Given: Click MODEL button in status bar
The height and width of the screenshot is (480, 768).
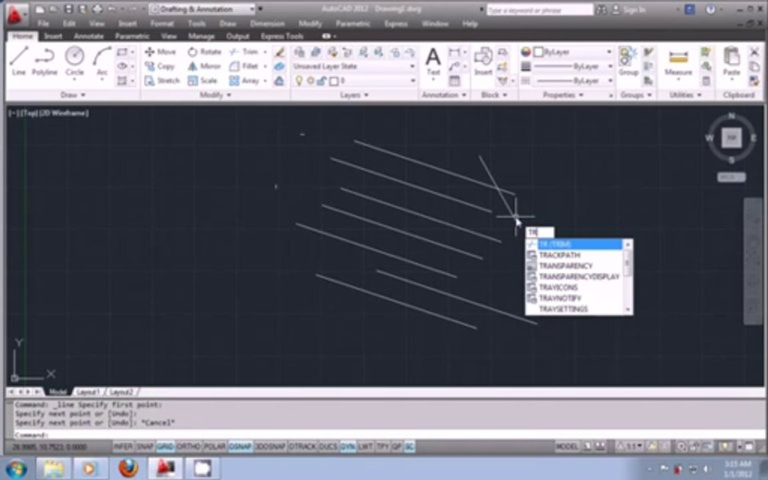Looking at the screenshot, I should pos(567,447).
